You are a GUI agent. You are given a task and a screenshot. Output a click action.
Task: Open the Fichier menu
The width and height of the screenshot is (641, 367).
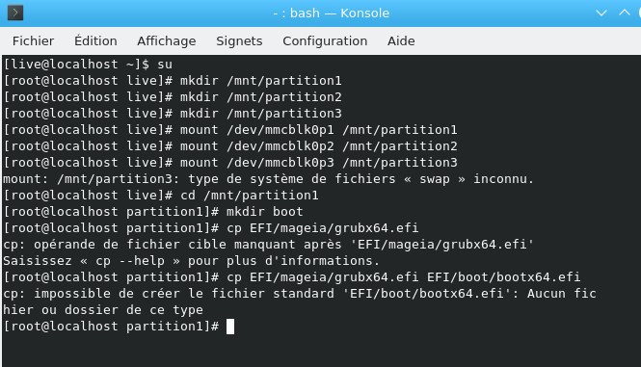pos(33,40)
